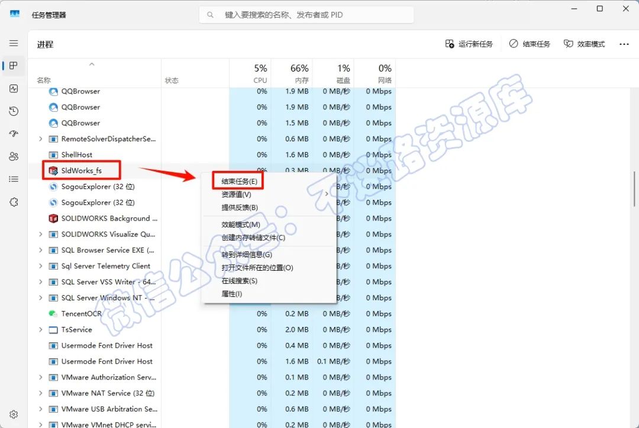This screenshot has height=428, width=639.
Task: Expand the SQL Server VSS Writer process
Action: coord(40,282)
